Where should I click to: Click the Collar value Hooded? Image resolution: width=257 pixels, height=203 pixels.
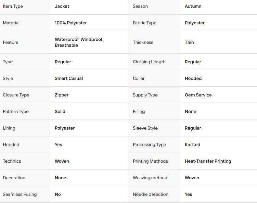[x=193, y=78]
